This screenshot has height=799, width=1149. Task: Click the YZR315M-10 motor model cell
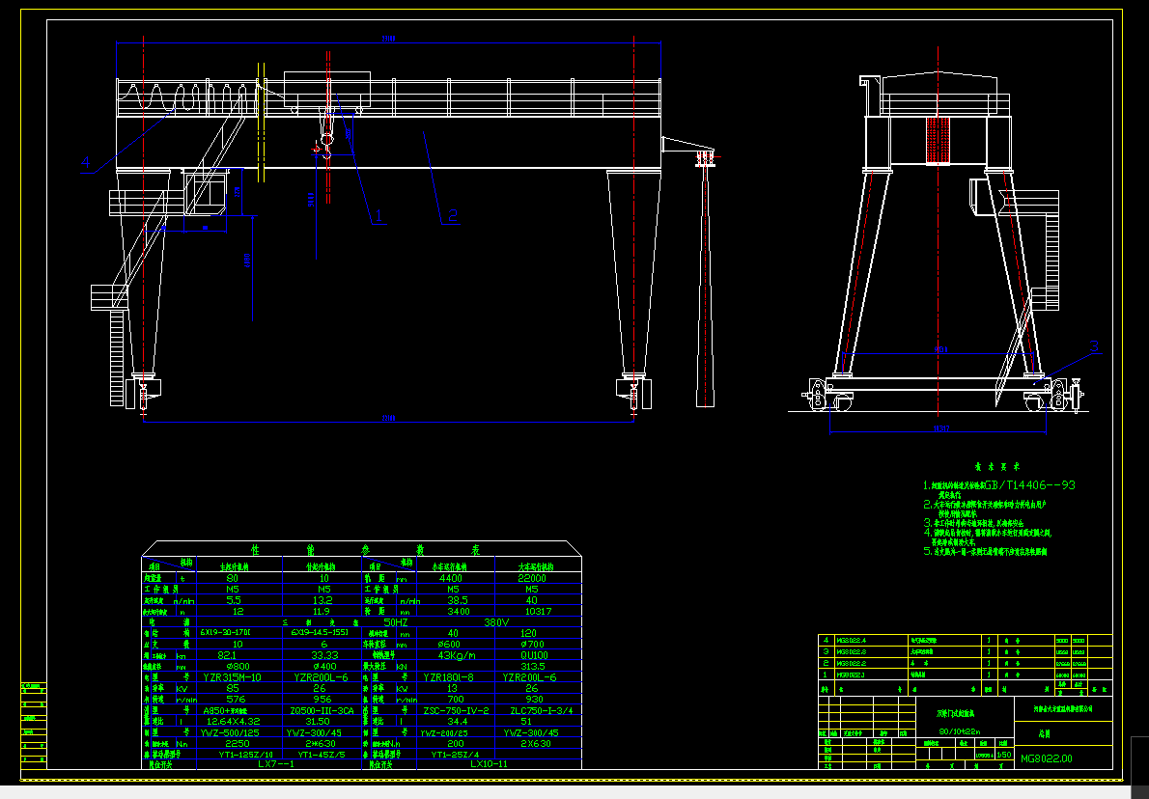(233, 676)
